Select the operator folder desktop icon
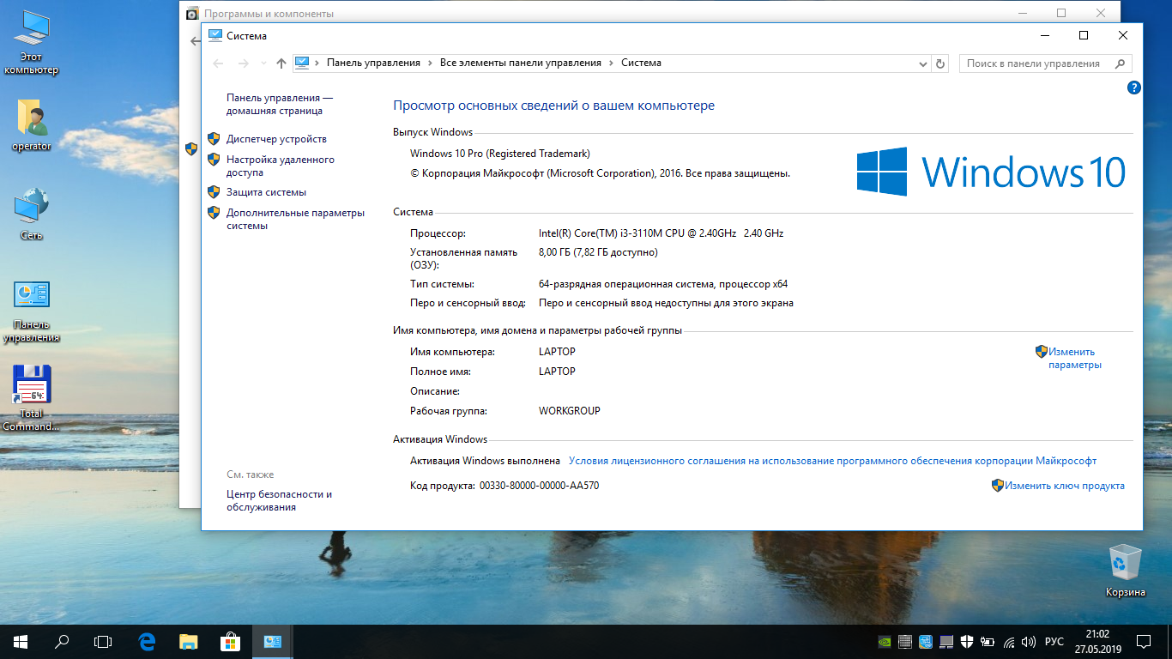This screenshot has height=659, width=1172. [x=32, y=125]
